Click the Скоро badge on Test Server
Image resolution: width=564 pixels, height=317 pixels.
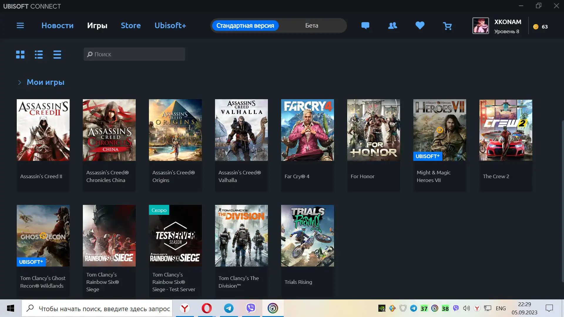pyautogui.click(x=159, y=210)
